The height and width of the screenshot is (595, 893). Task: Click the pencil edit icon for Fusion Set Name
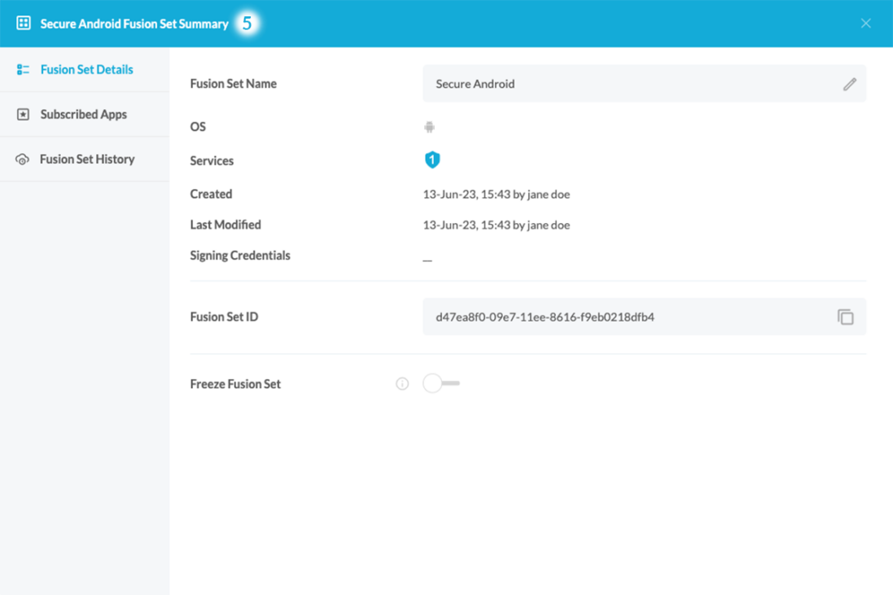click(849, 84)
